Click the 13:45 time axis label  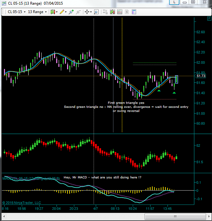167,209
